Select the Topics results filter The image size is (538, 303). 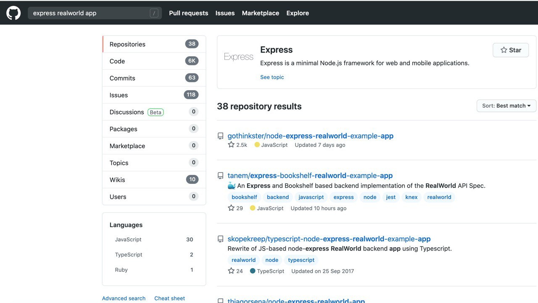click(154, 163)
